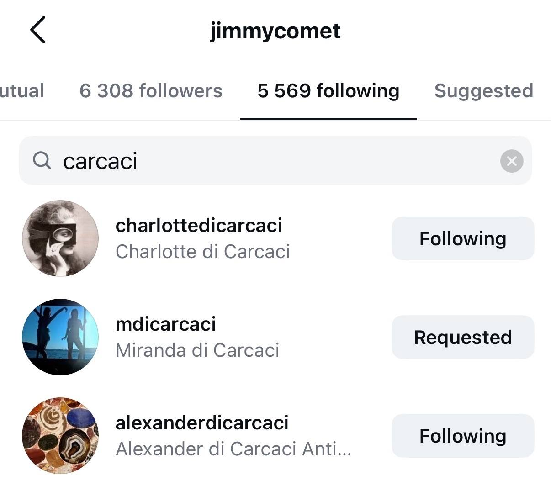Open mdicarcaci's silhouette profile picture
The height and width of the screenshot is (486, 551).
(x=60, y=337)
